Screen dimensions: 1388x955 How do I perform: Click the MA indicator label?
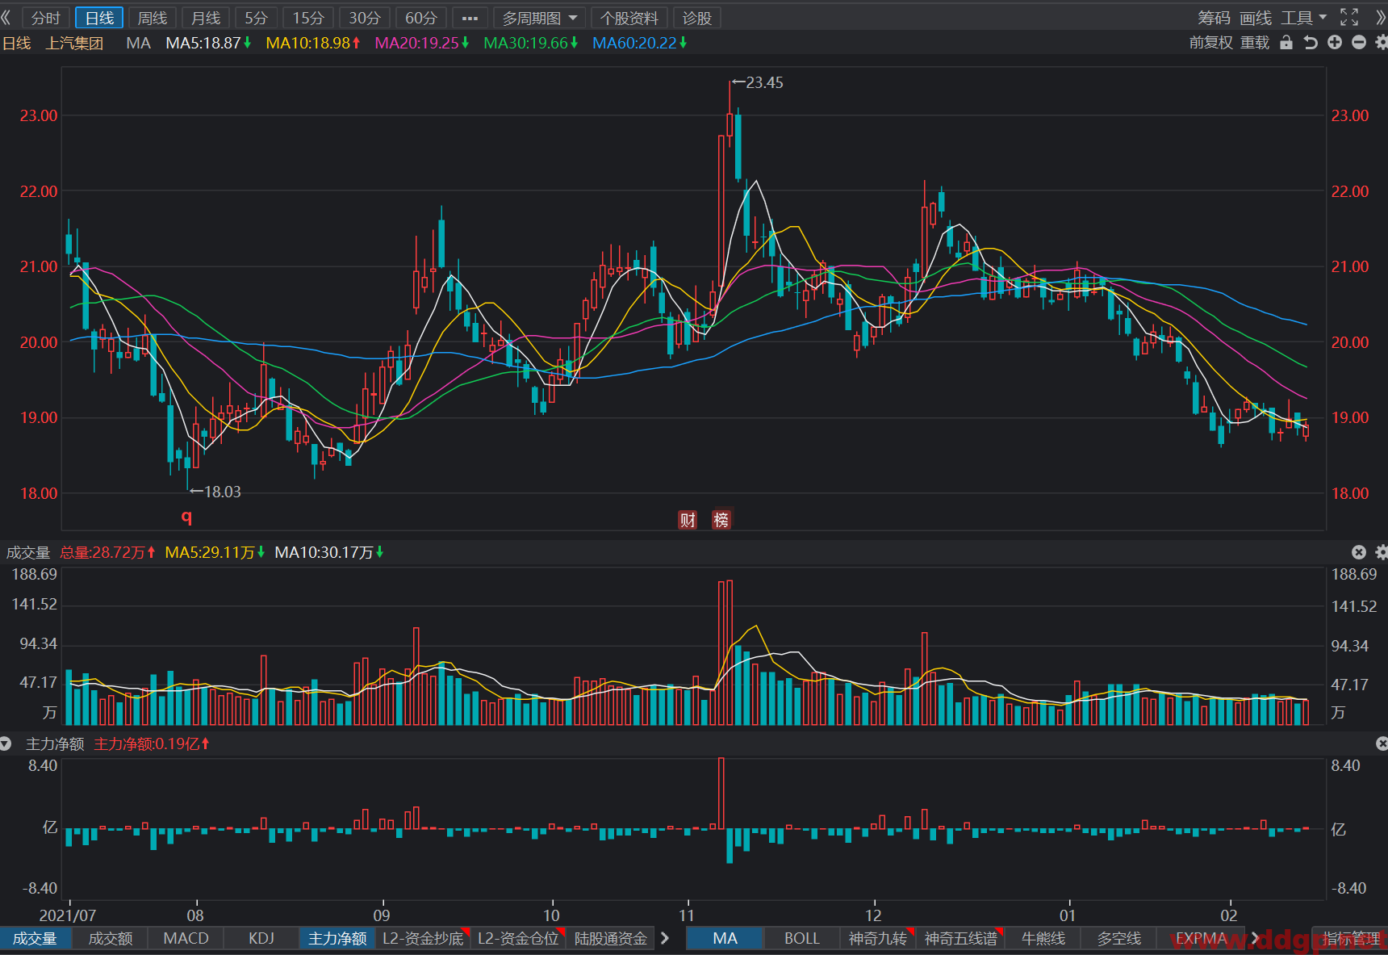(138, 43)
